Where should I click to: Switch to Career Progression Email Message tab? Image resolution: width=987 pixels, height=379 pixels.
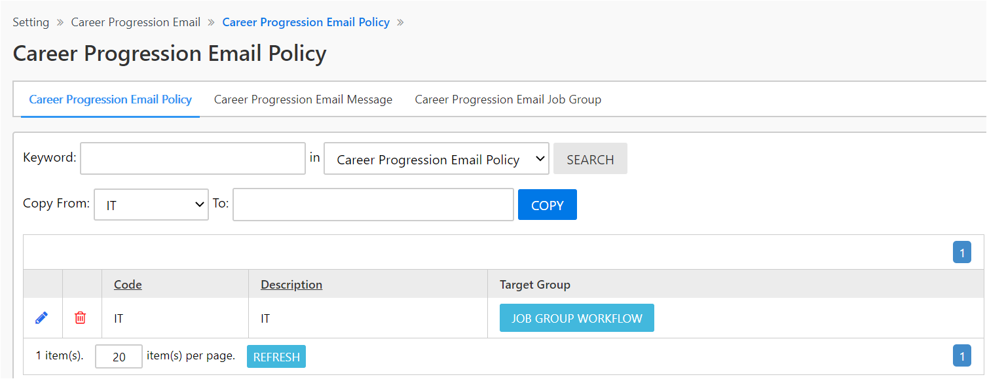coord(303,99)
